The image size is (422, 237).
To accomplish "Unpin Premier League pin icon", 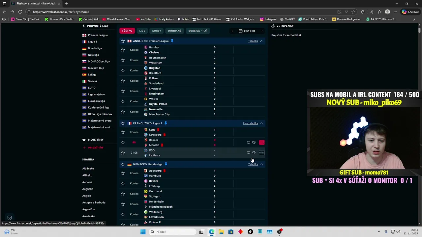I will pos(172,41).
